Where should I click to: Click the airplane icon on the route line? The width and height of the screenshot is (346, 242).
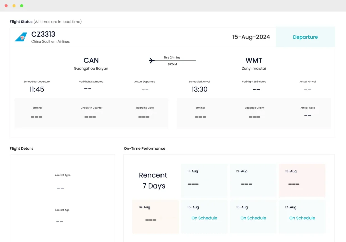tap(152, 60)
